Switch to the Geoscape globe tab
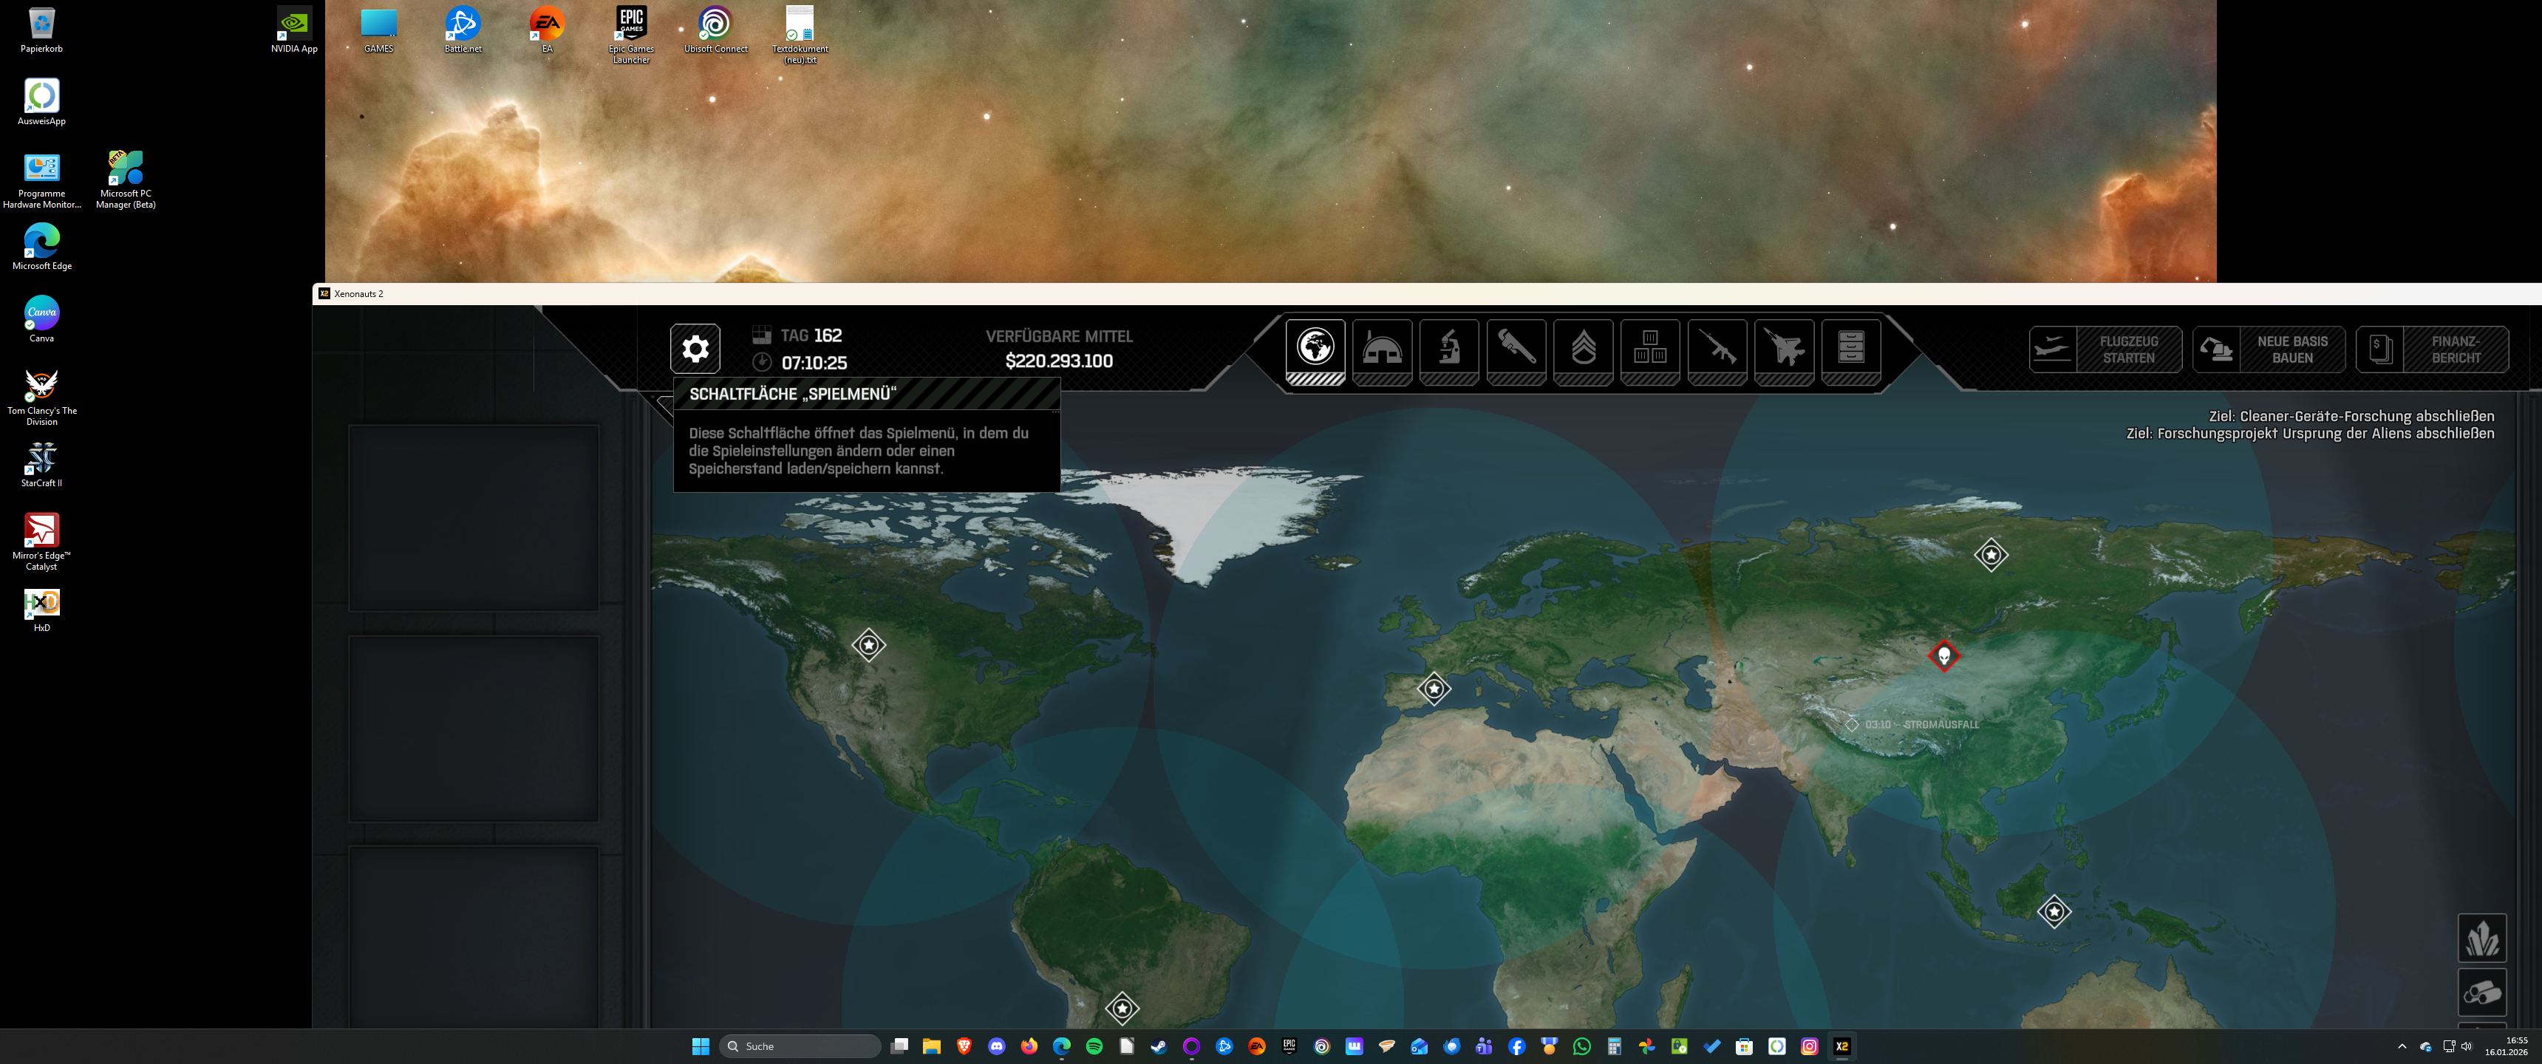The image size is (2542, 1064). click(1315, 349)
